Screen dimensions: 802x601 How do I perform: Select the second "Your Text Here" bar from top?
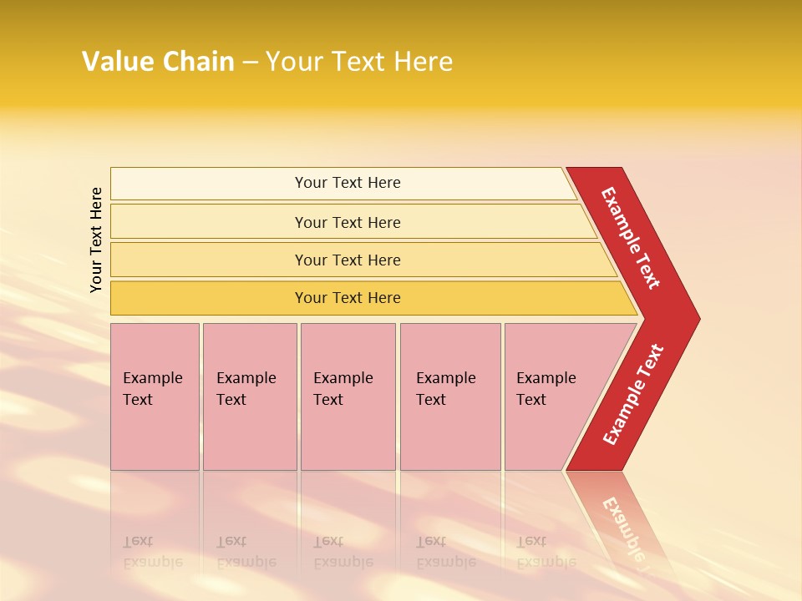coord(348,222)
